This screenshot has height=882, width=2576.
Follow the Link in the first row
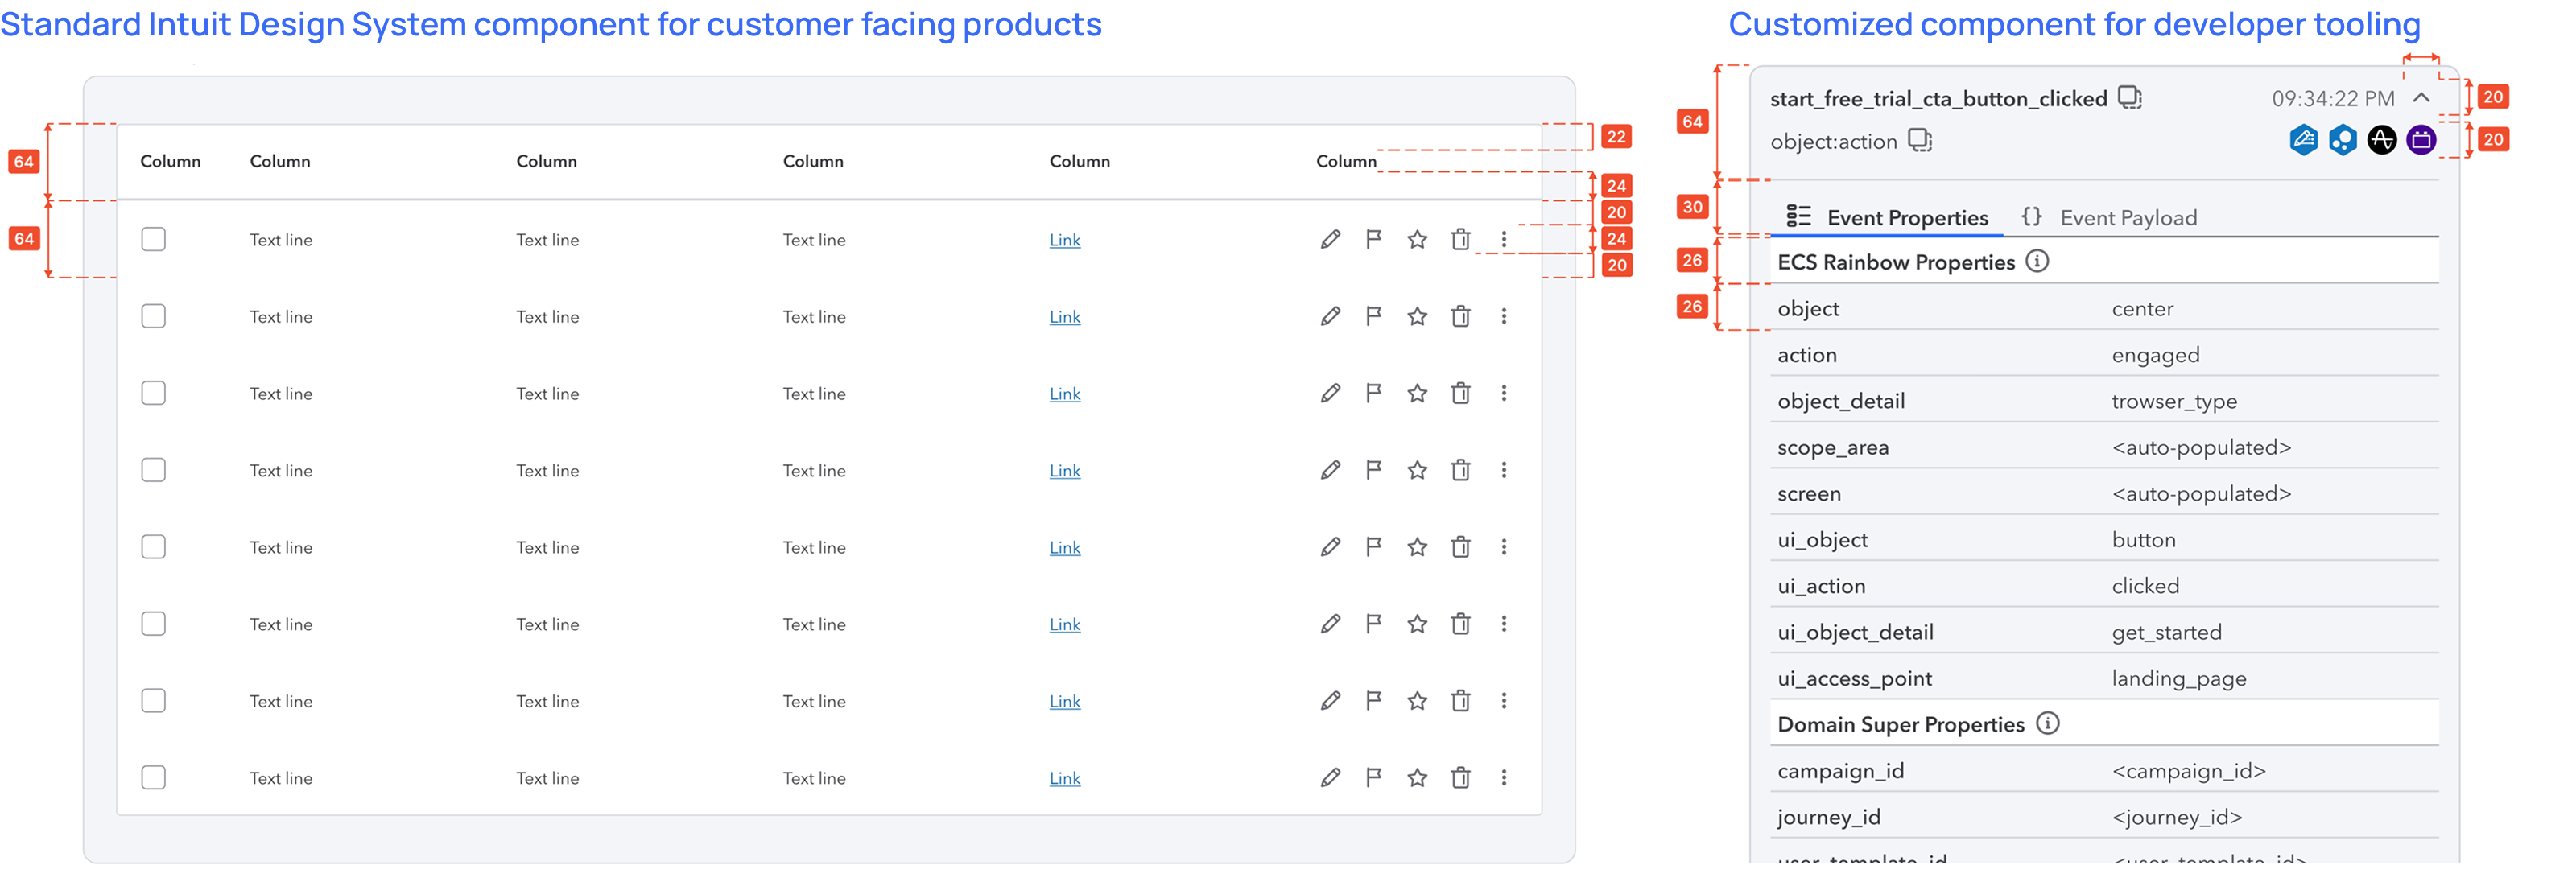coord(1065,240)
